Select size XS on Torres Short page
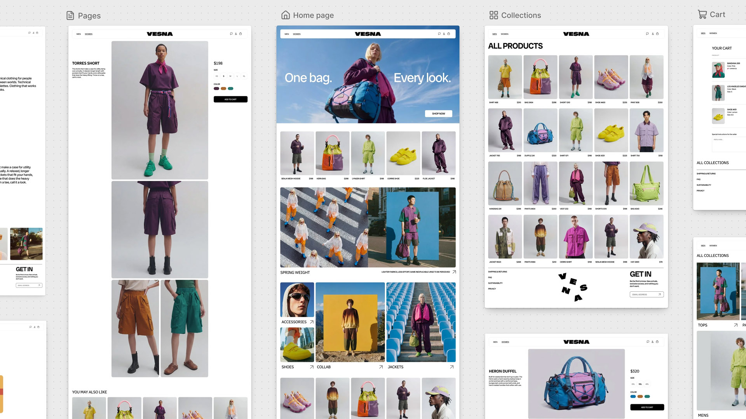Screen dimensions: 746x419 pyautogui.click(x=217, y=76)
